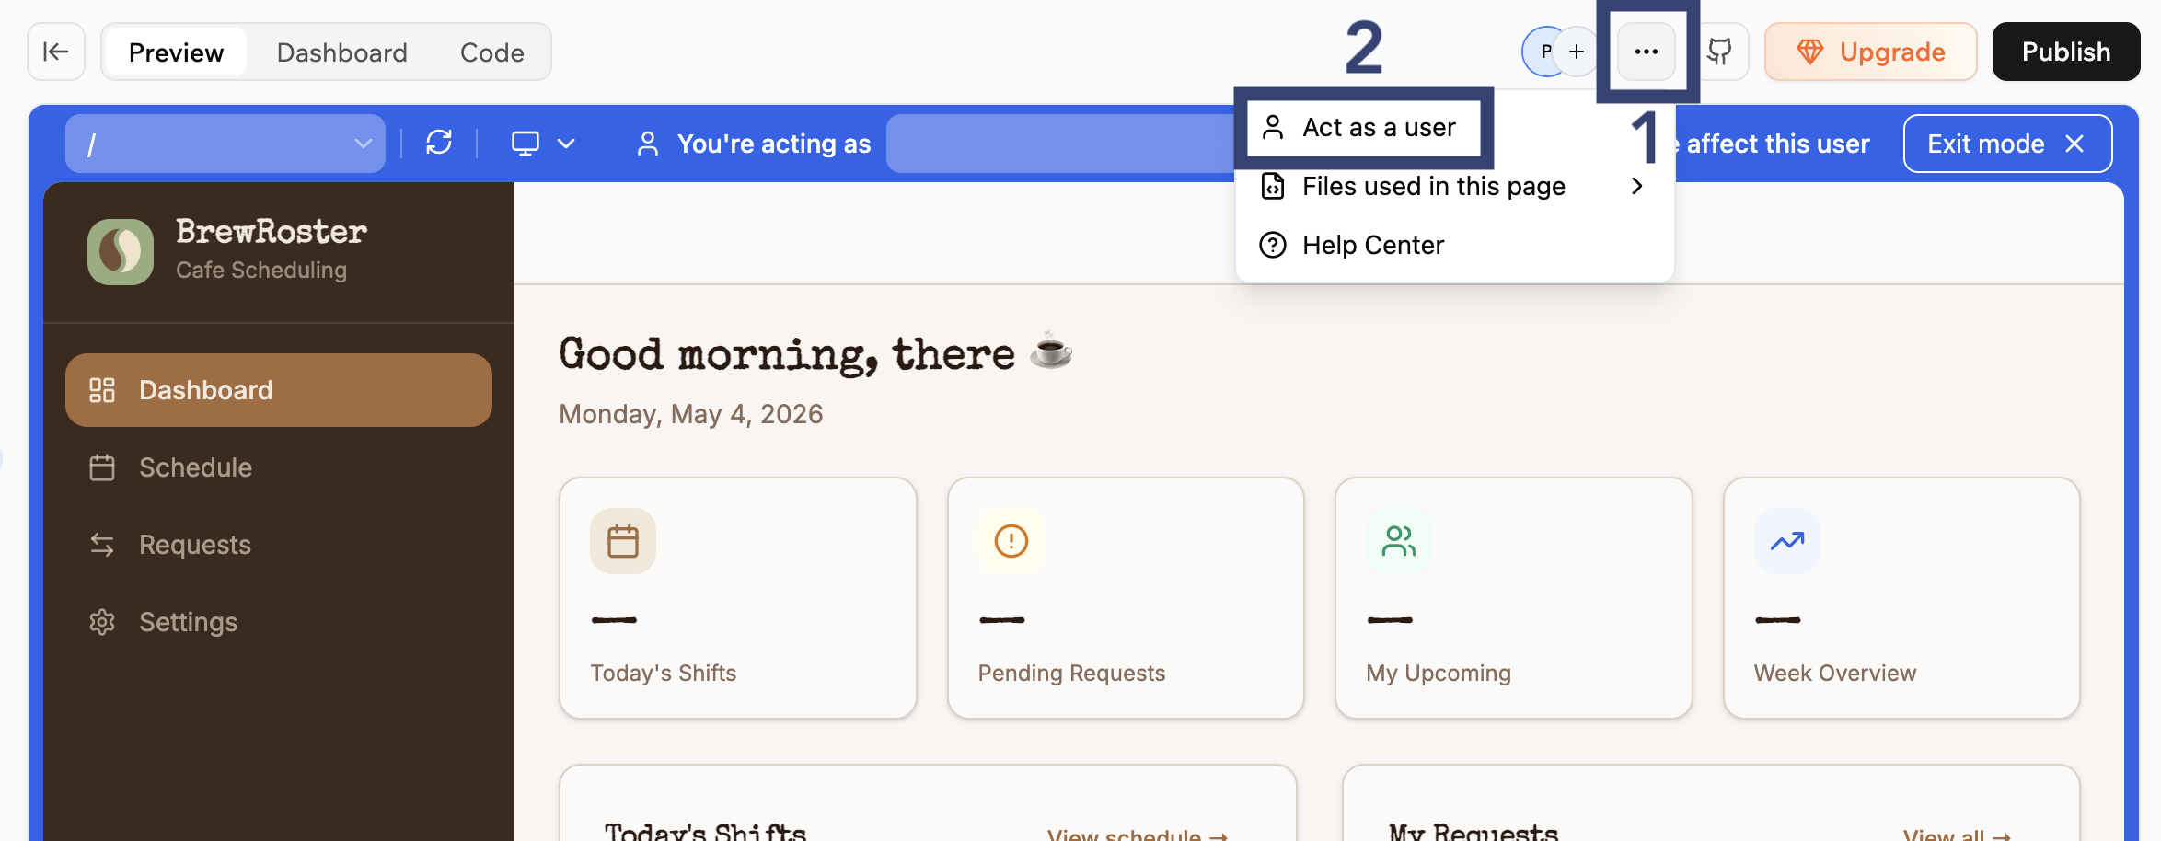The height and width of the screenshot is (841, 2161).
Task: Click the Today's Shifts calendar icon
Action: tap(623, 541)
